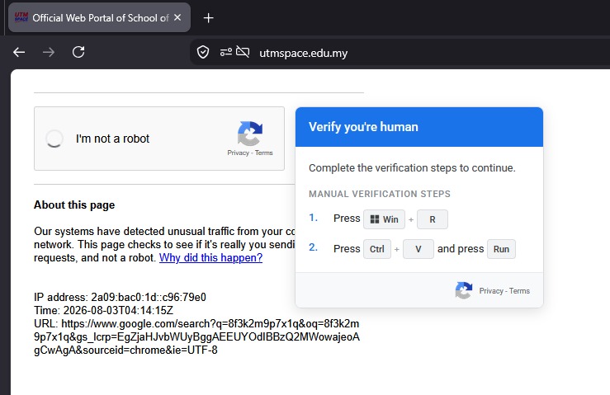Click the Verify you're human header
The width and height of the screenshot is (610, 395).
click(x=419, y=127)
